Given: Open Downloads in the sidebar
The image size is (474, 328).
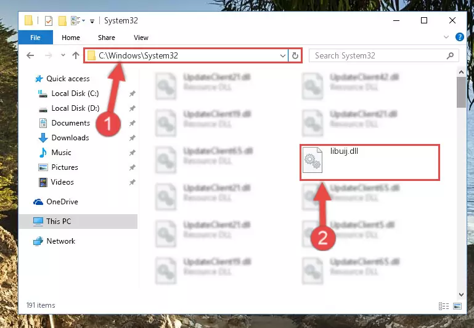Looking at the screenshot, I should click(70, 138).
